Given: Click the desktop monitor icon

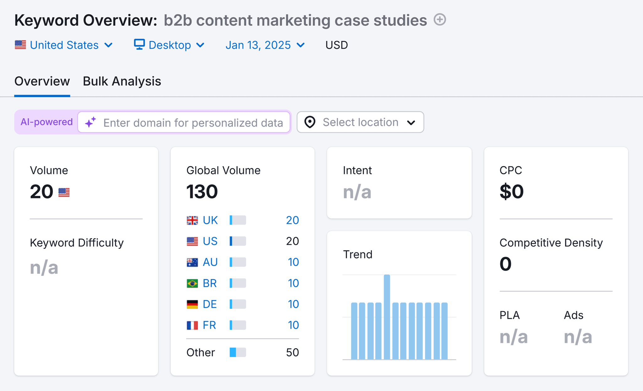Looking at the screenshot, I should (x=139, y=45).
